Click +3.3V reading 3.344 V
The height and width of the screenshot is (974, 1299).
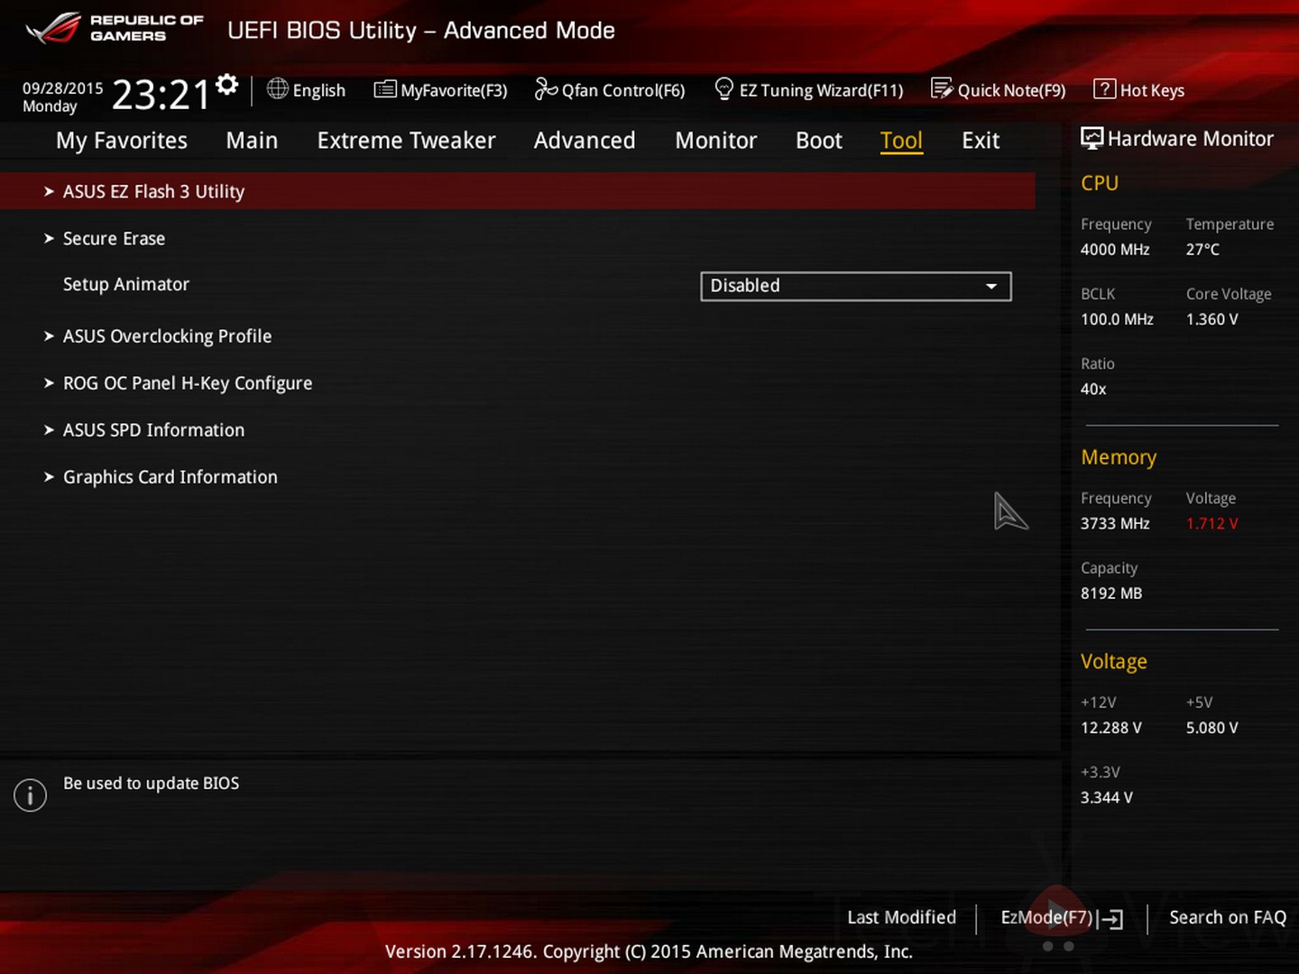coord(1107,797)
